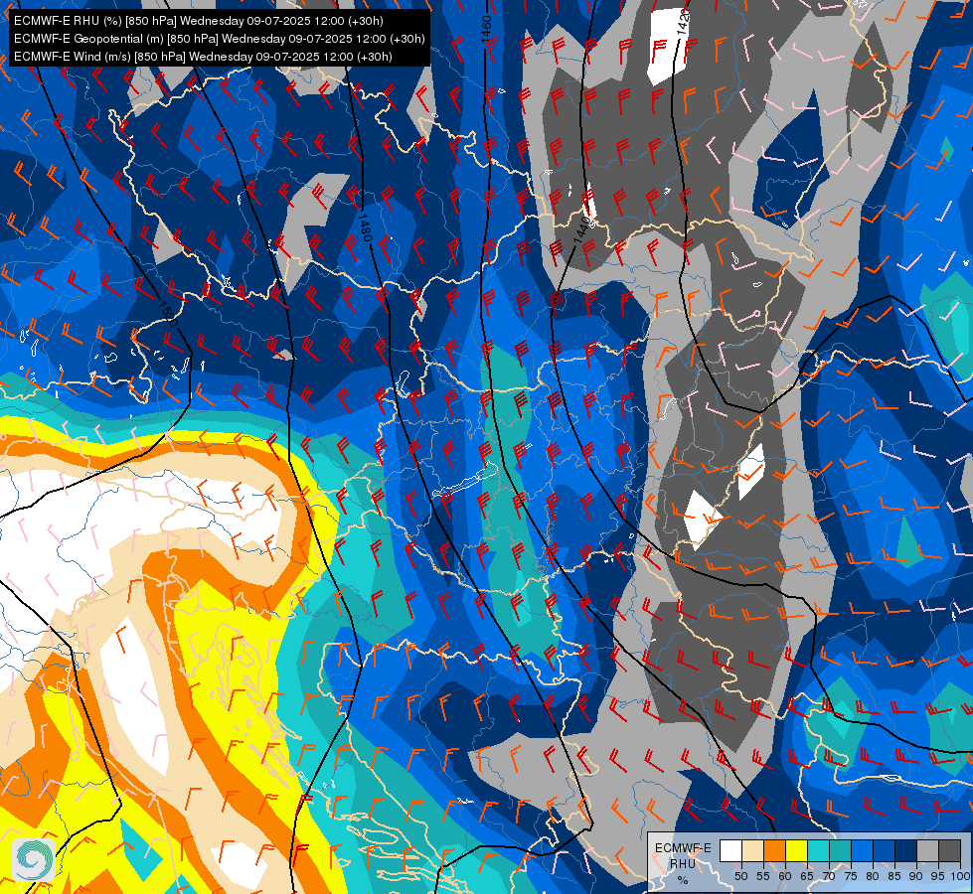Click the 1480 geopotential contour label
This screenshot has width=973, height=894.
point(365,227)
